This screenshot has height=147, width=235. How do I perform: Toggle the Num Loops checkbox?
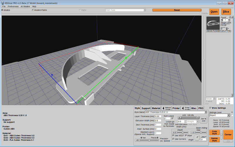pos(172,118)
